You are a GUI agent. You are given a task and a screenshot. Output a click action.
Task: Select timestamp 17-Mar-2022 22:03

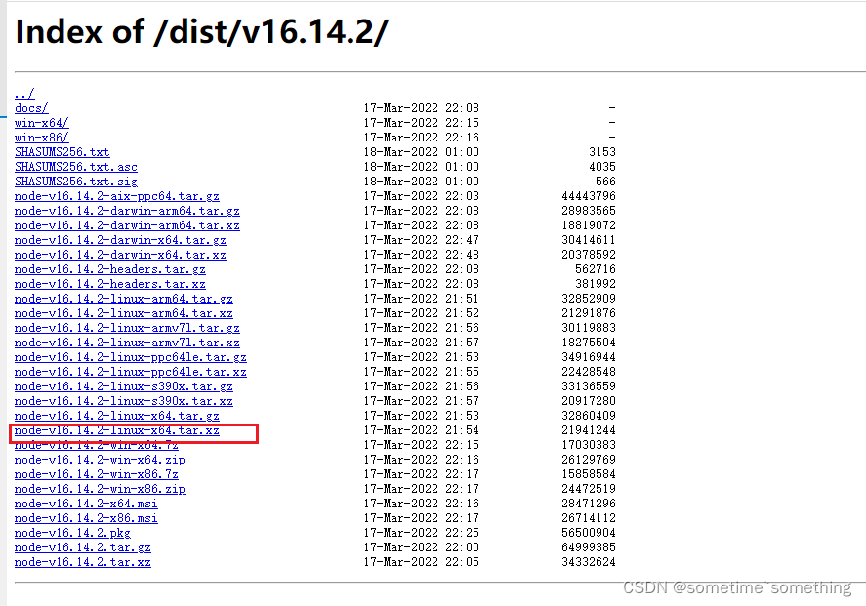click(x=422, y=196)
